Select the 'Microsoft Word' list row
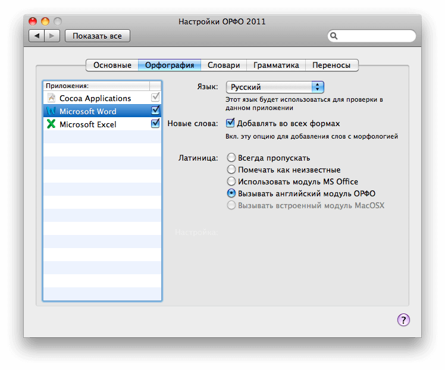Viewport: 445px width, 370px height. 102,111
